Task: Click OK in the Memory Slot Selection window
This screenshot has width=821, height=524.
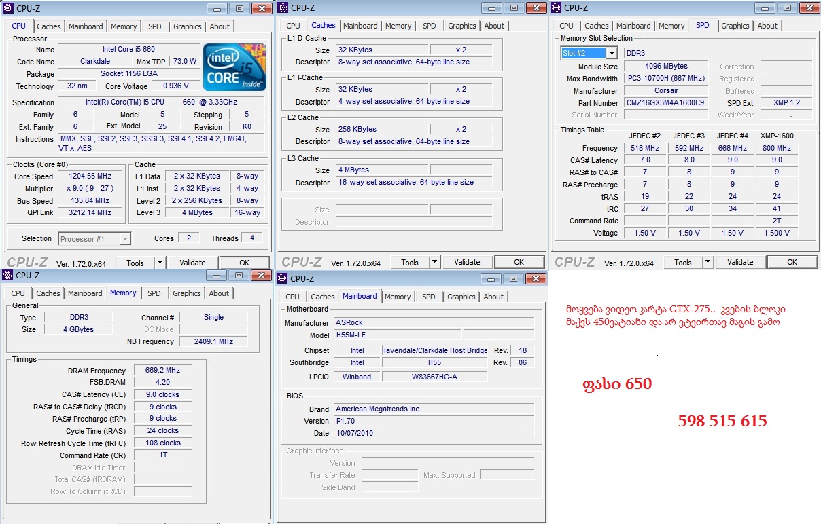Action: [x=792, y=262]
